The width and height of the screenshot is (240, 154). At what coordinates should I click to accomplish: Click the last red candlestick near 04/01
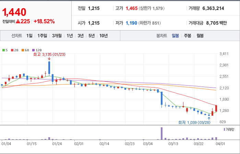(216, 108)
